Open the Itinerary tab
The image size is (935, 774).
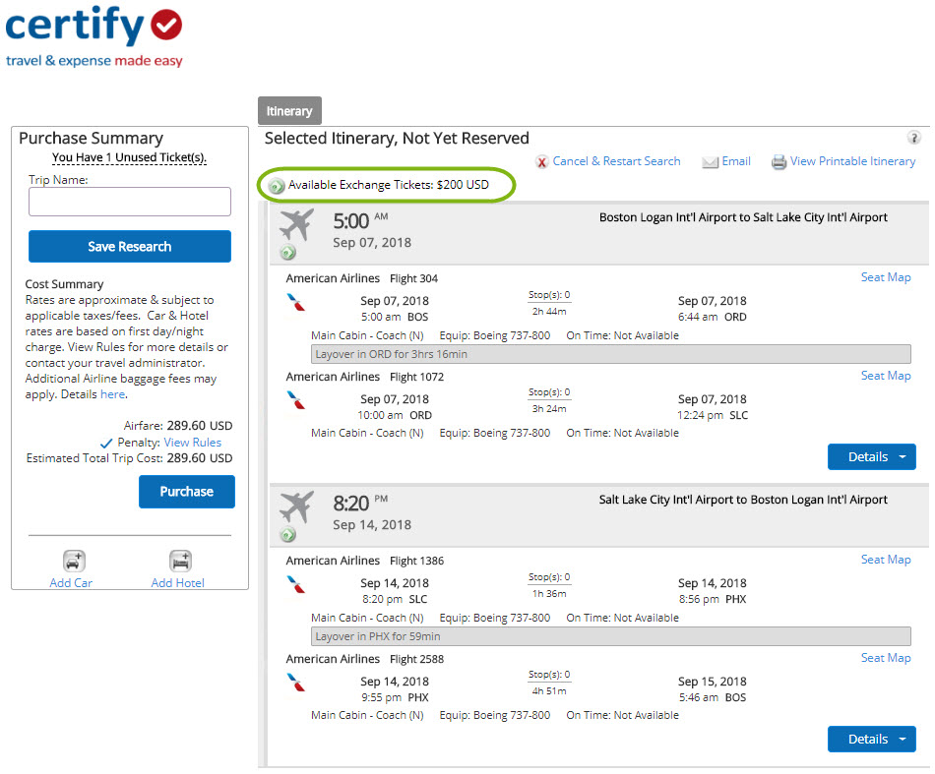click(x=289, y=111)
